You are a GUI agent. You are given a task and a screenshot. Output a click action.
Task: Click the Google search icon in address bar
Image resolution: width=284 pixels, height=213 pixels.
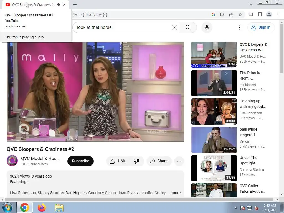coord(213,14)
